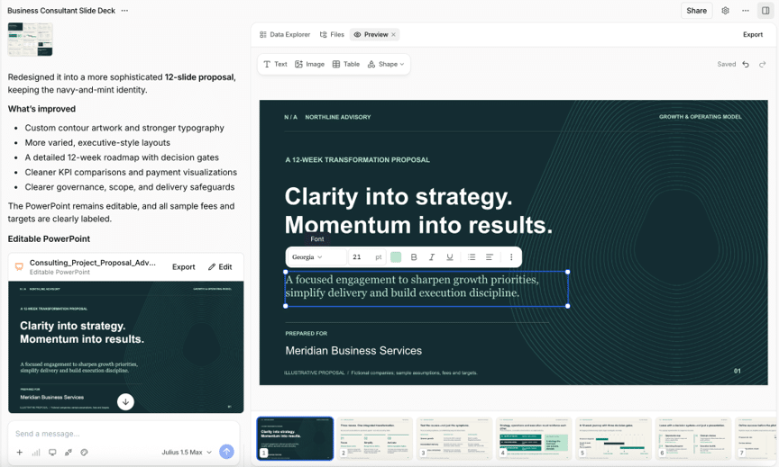Insert a Table from the toolbar

[x=346, y=64]
